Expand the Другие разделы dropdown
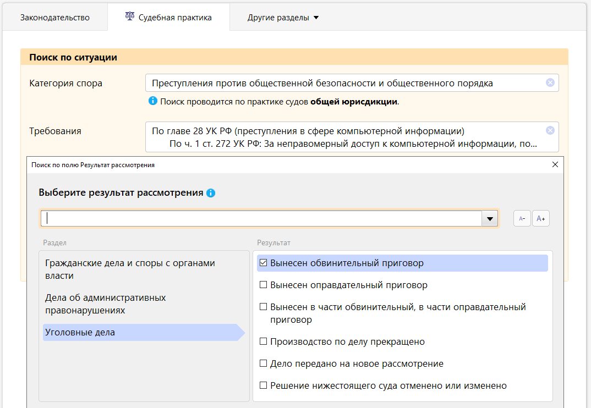Screen dimensions: 591x408 click(x=283, y=17)
